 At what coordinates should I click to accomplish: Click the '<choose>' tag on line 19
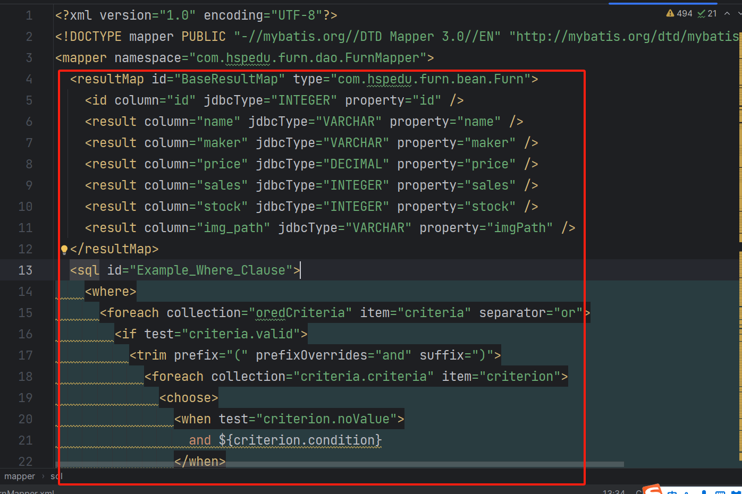[x=189, y=398]
